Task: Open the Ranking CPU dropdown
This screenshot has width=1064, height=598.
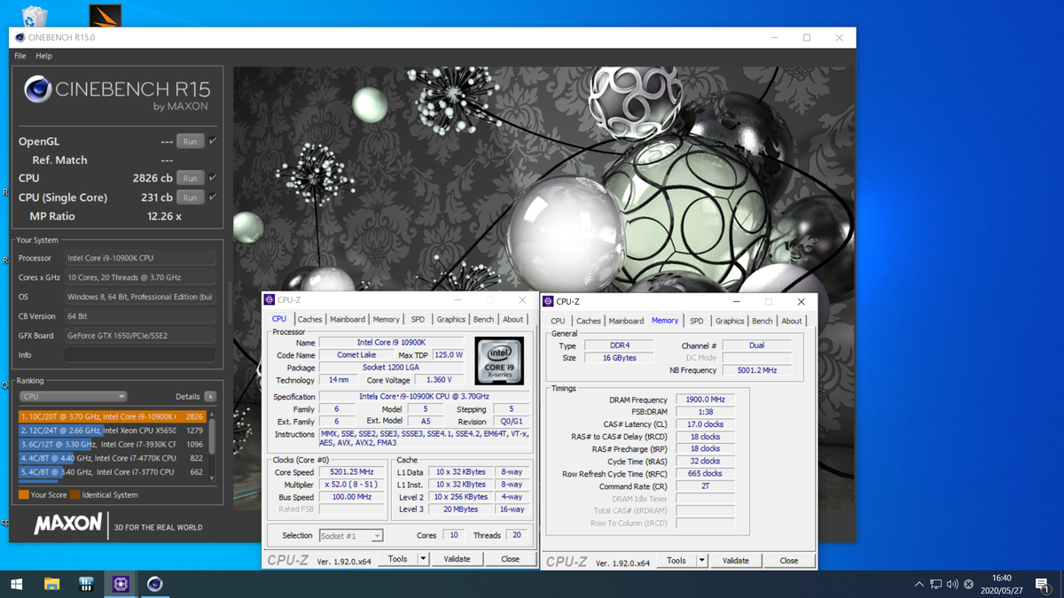Action: click(x=73, y=397)
